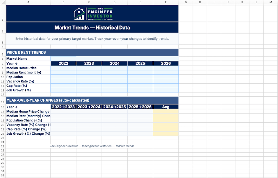Image resolution: width=278 pixels, height=178 pixels.
Task: Click the Job Growth (%) Change (%) label
Action: [x=28, y=134]
